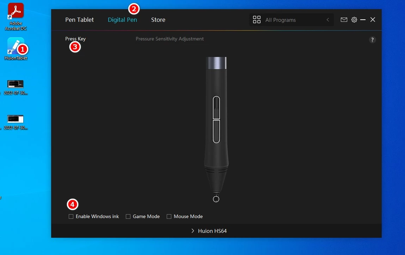The image size is (405, 255).
Task: Open the settings gear icon
Action: tap(354, 20)
